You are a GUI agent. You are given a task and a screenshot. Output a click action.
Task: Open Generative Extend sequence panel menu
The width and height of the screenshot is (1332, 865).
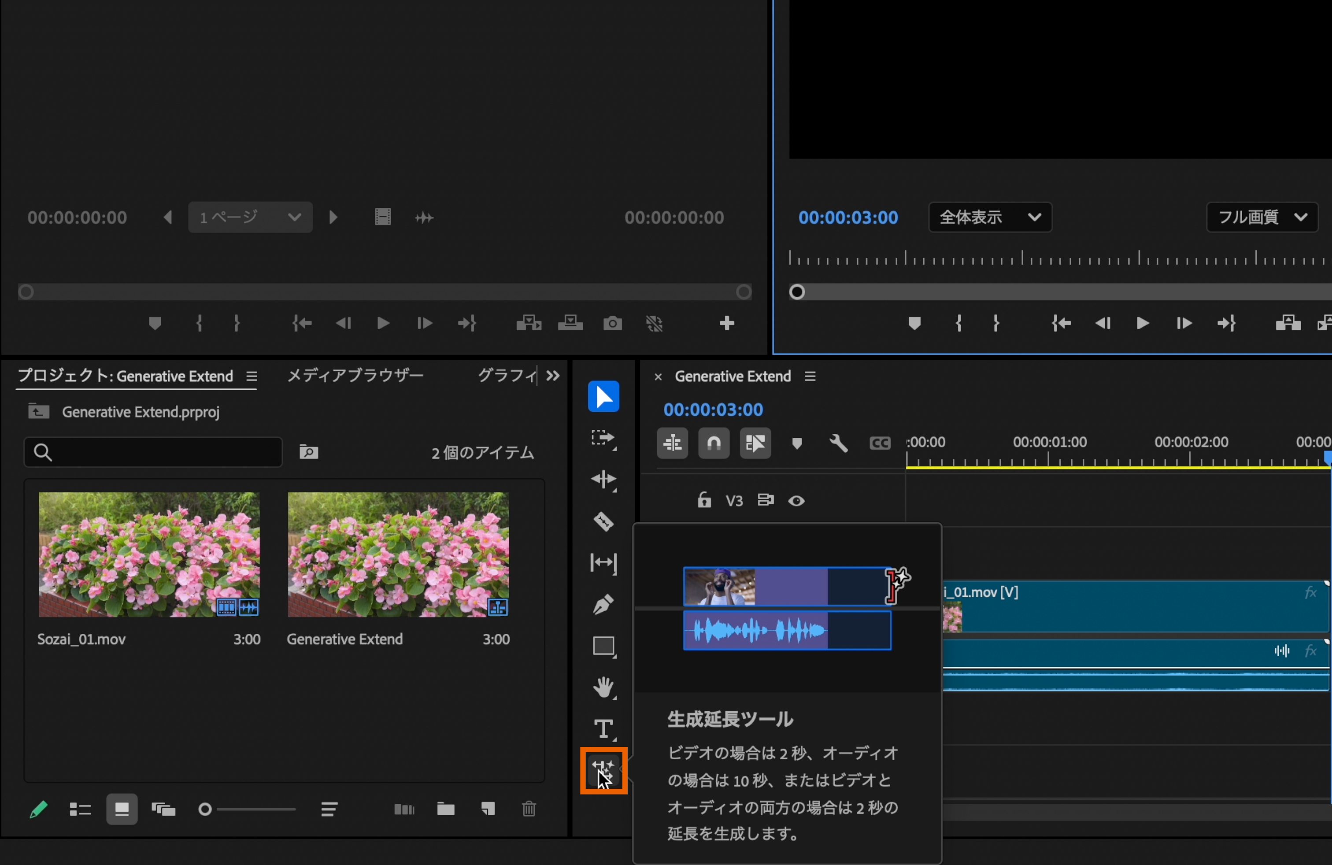pos(810,377)
